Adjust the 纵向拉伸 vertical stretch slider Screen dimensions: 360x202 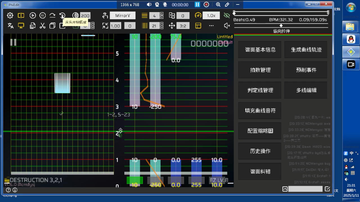click(281, 26)
